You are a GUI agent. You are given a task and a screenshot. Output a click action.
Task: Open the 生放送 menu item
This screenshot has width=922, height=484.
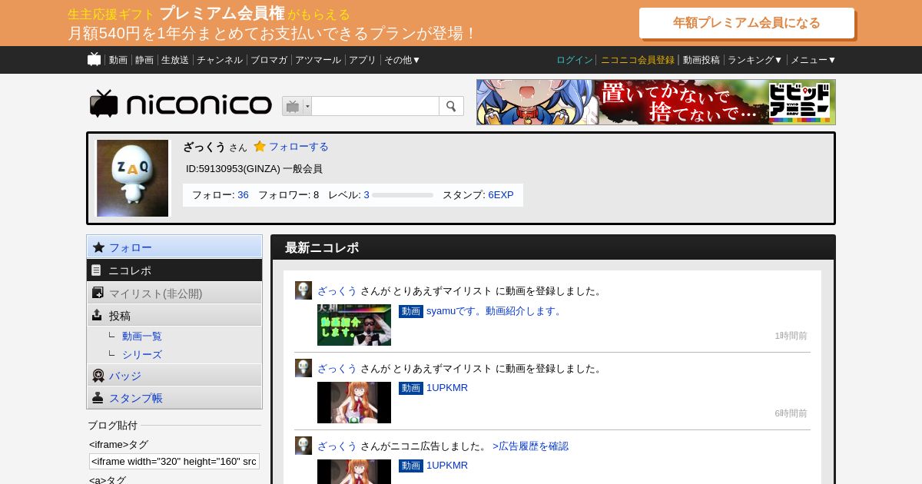point(175,60)
